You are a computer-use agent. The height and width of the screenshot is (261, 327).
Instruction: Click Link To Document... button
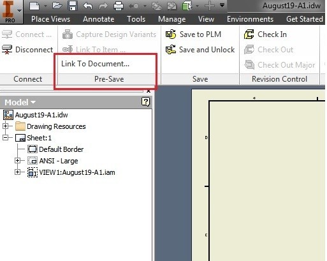(95, 64)
